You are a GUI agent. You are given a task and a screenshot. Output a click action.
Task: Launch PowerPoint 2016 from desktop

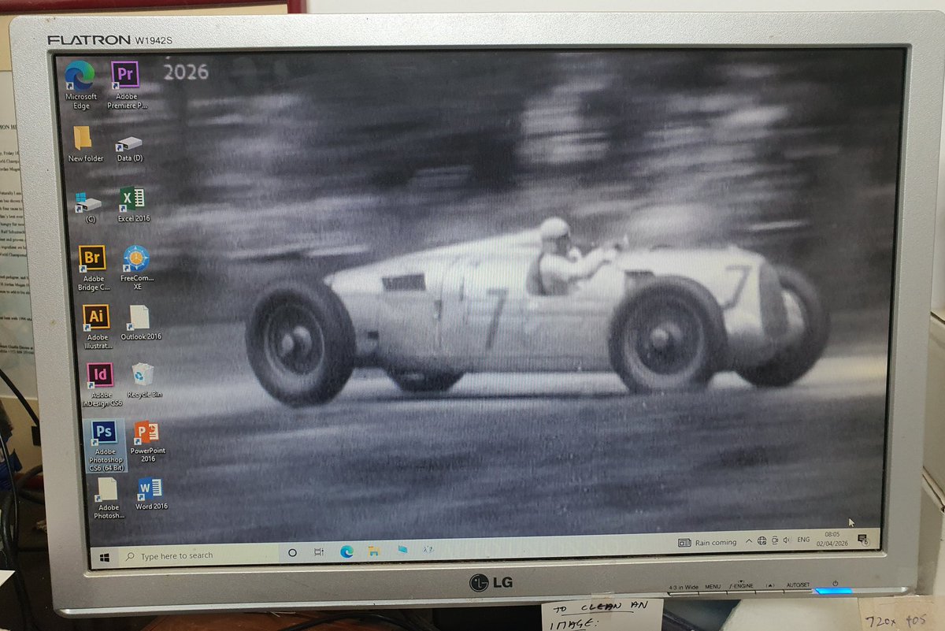[x=147, y=442]
